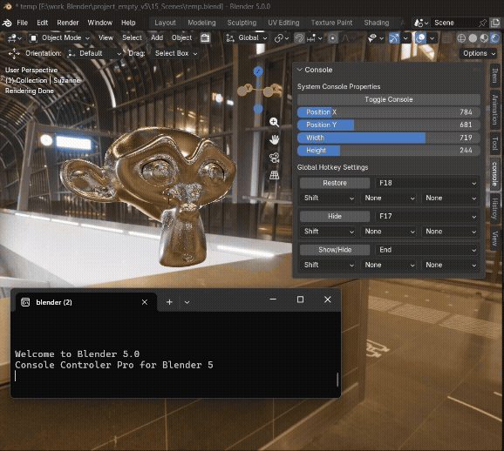Collapse the Console panel header
This screenshot has height=451, width=504.
(315, 70)
